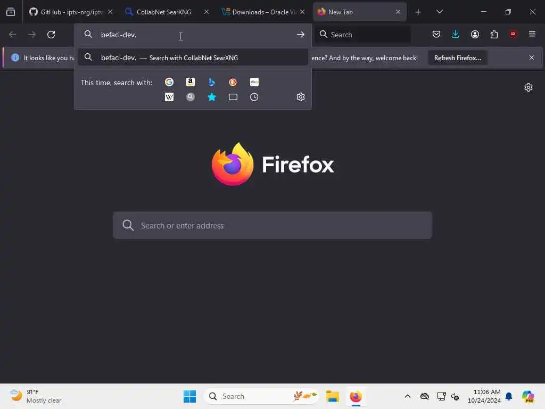Click the Go arrow in address bar

click(x=301, y=35)
